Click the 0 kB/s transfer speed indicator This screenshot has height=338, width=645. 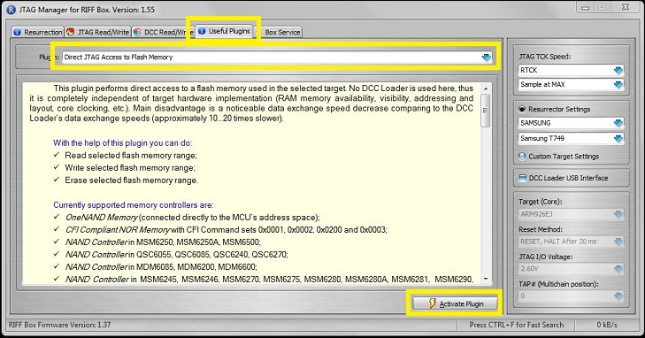pos(607,325)
